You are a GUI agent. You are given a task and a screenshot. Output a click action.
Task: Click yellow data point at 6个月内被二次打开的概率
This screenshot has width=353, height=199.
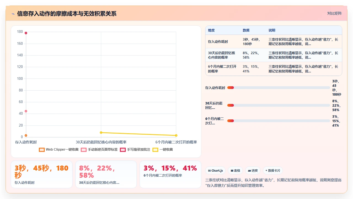click(176, 135)
